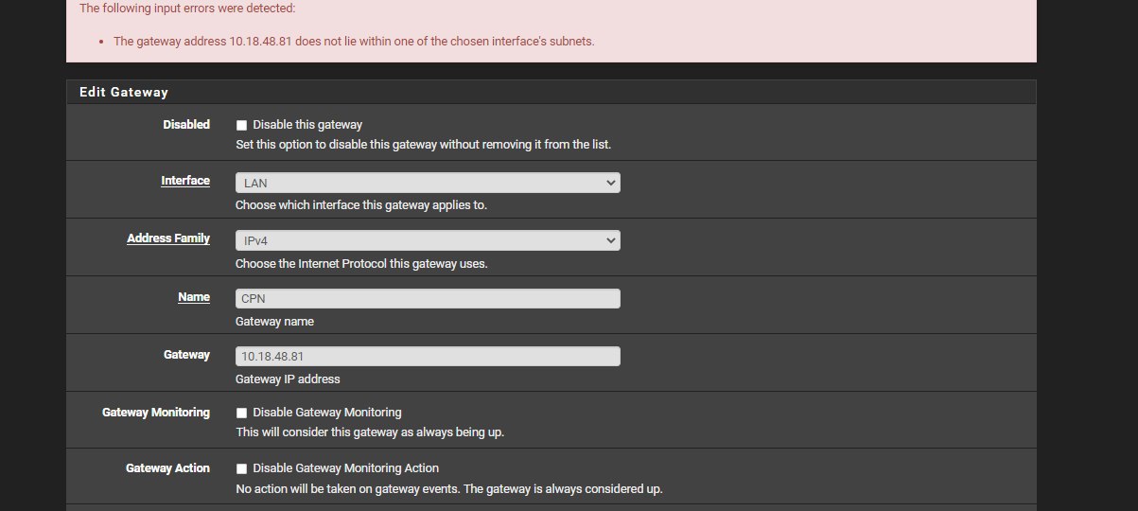Click the Gateway field with 10.18.48.81

point(428,356)
